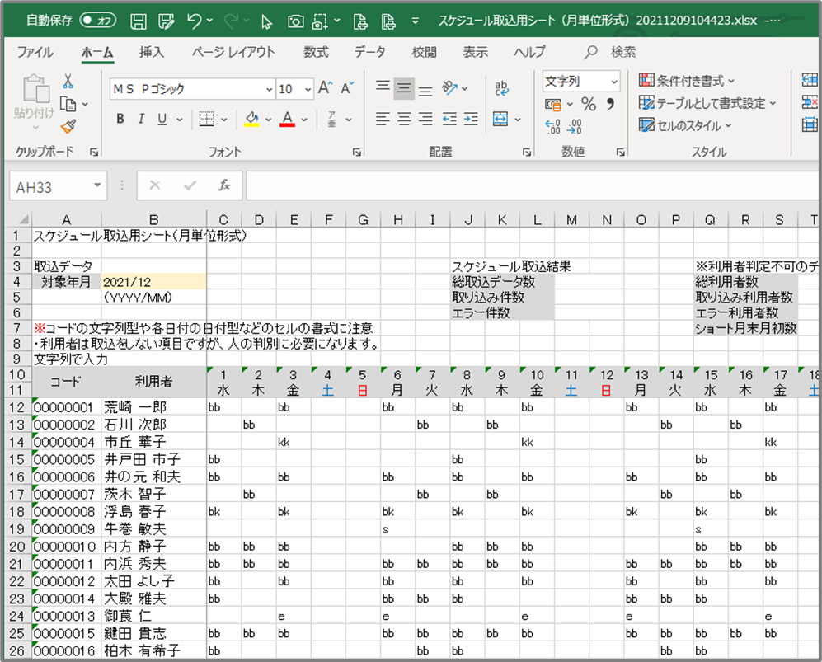
Task: Open the ファイル tab
Action: click(35, 52)
